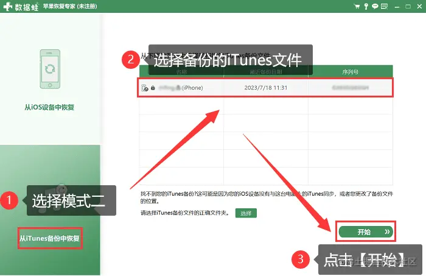Click the backup file icon beside the lock

pos(145,88)
